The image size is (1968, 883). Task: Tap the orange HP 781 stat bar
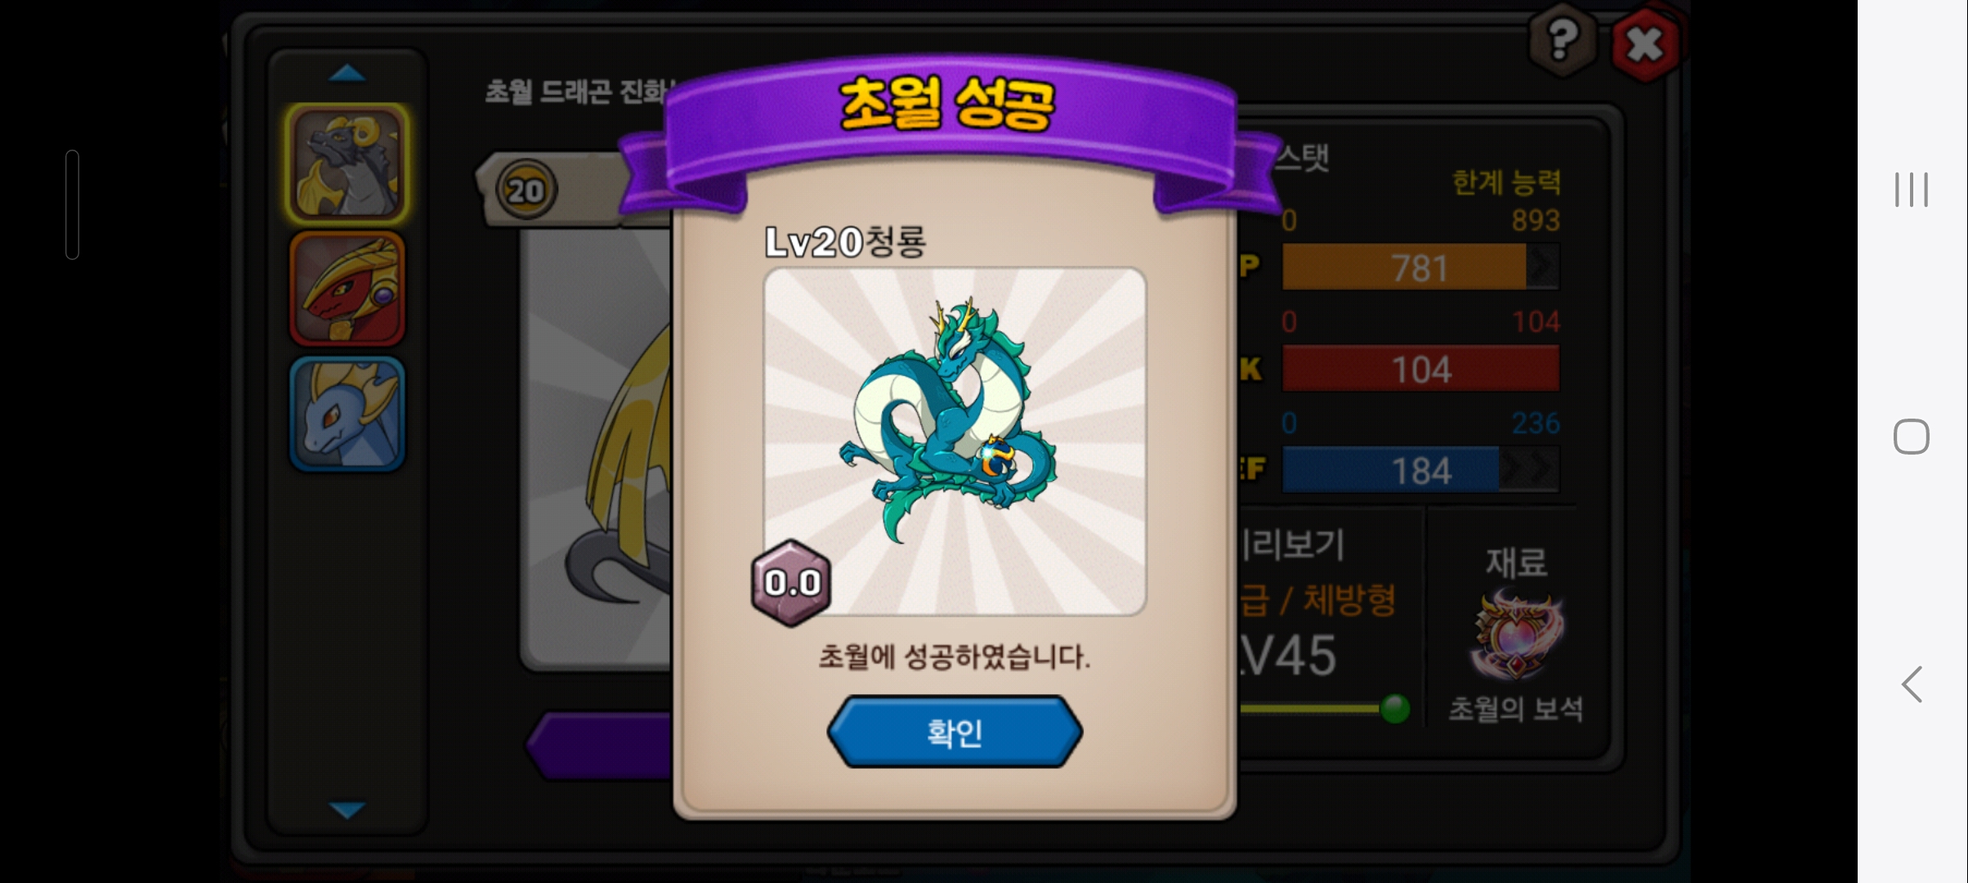(x=1420, y=267)
